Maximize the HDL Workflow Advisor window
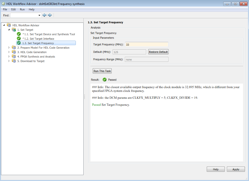 [235, 4]
